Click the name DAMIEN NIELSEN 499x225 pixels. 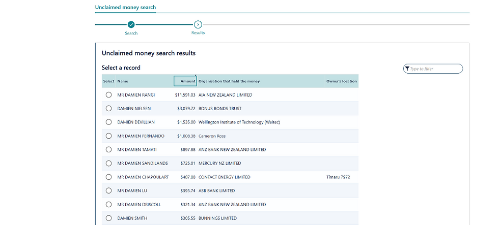(x=134, y=109)
